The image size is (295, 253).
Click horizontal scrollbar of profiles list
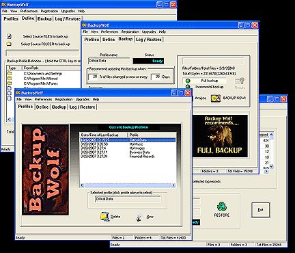(x=128, y=185)
